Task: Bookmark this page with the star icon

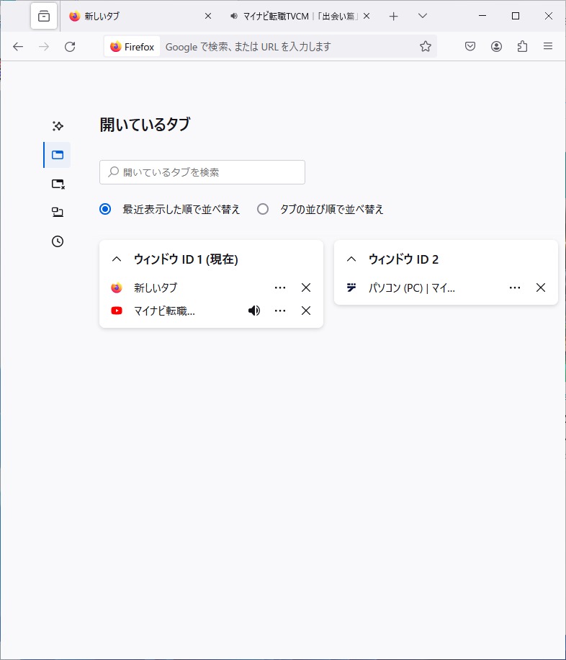Action: pos(426,47)
